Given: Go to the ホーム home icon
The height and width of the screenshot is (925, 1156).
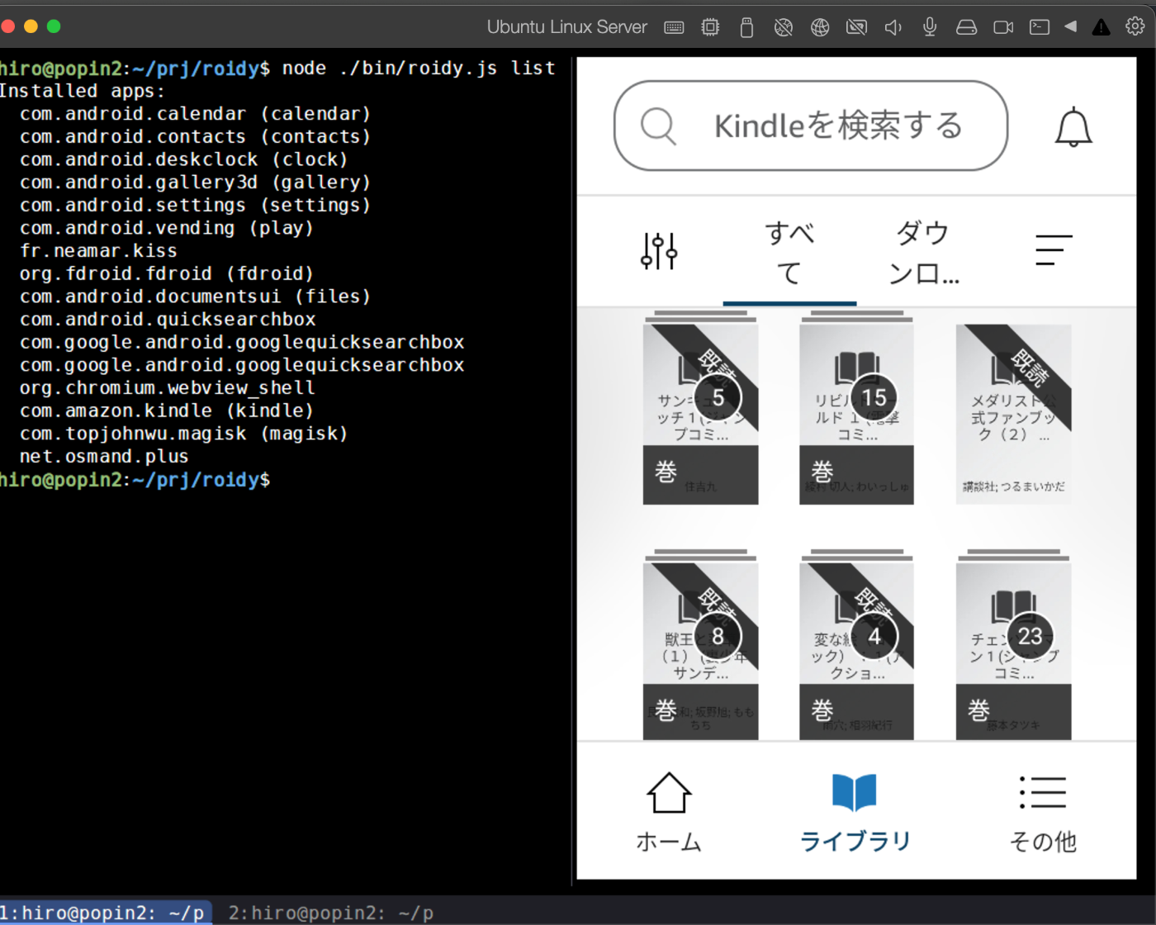Looking at the screenshot, I should [668, 794].
